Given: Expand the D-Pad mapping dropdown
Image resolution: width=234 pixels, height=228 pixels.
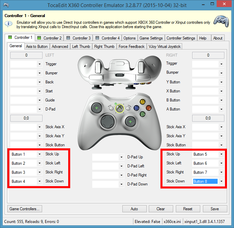Looking at the screenshot, I should (39, 109).
